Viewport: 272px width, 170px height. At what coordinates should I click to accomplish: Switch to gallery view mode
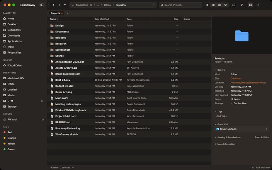click(x=226, y=5)
